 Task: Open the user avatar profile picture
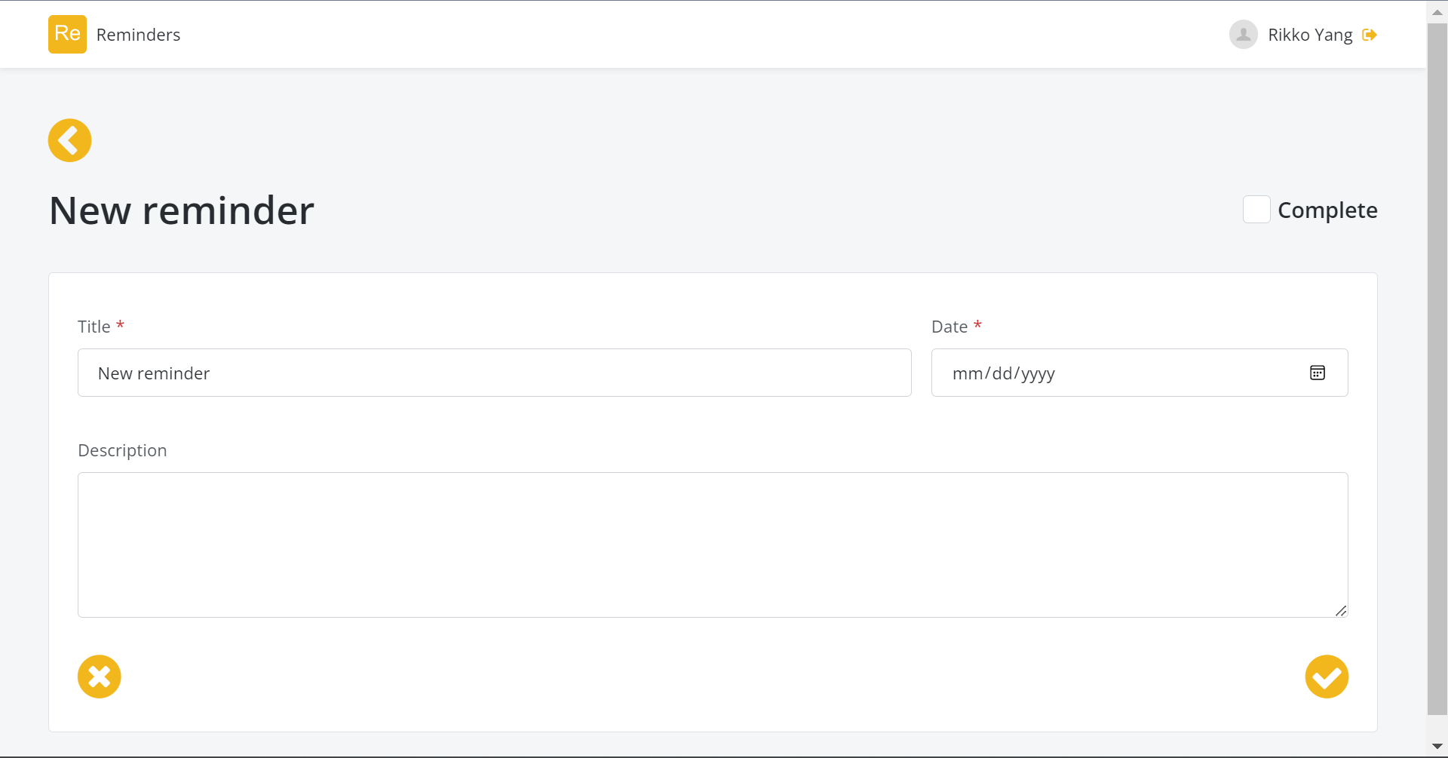point(1244,35)
